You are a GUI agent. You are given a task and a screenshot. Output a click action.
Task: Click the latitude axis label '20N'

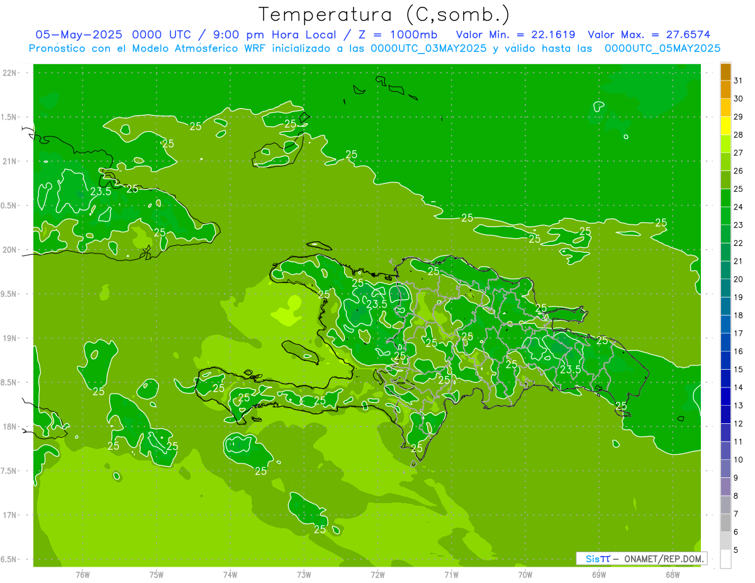(x=9, y=250)
